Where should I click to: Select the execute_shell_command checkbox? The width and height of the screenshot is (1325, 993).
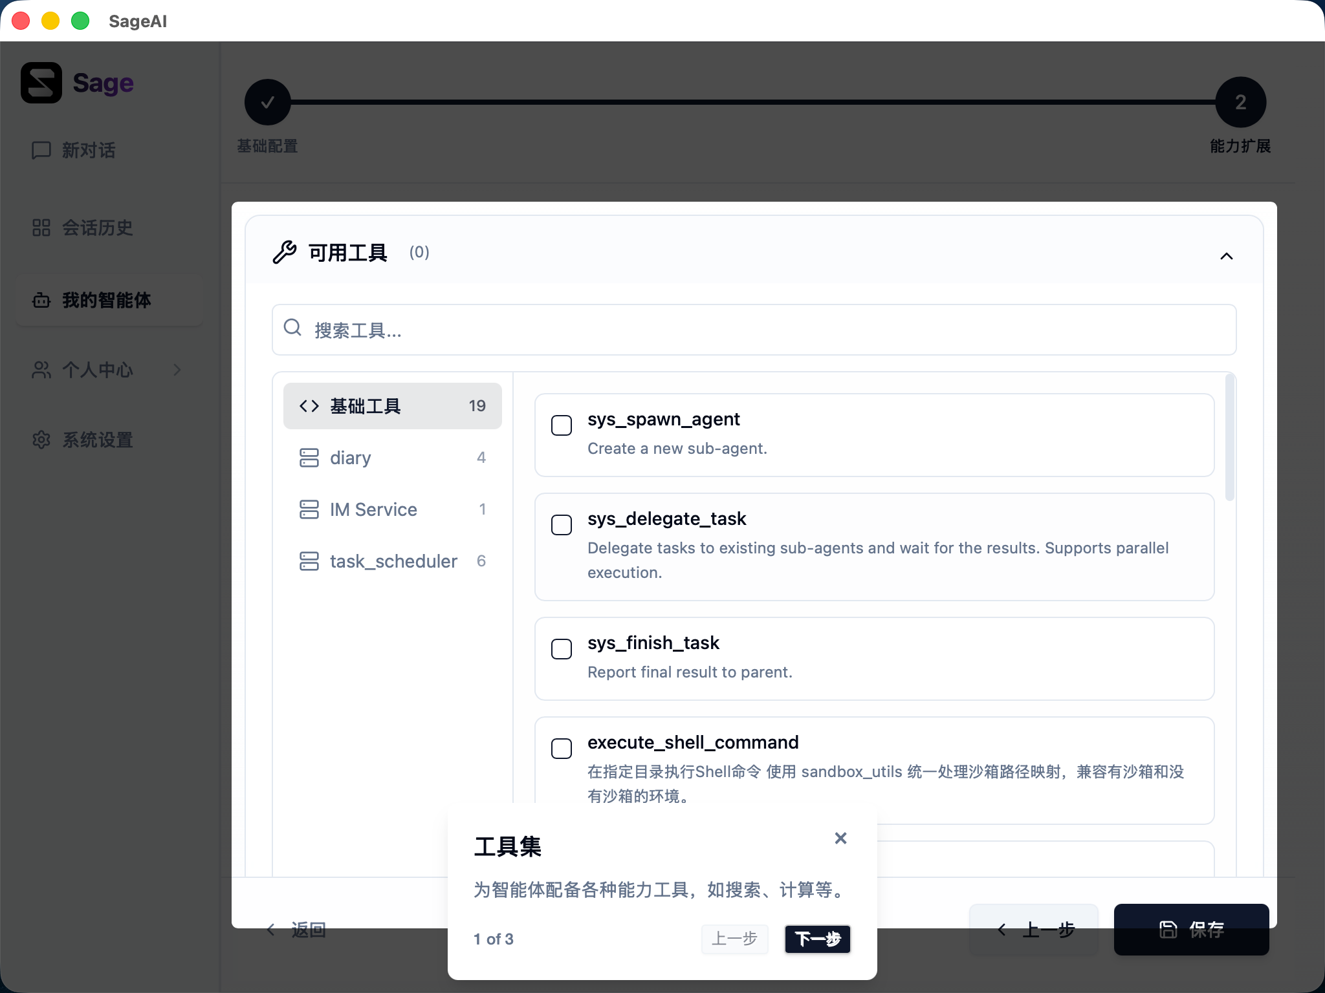(561, 749)
